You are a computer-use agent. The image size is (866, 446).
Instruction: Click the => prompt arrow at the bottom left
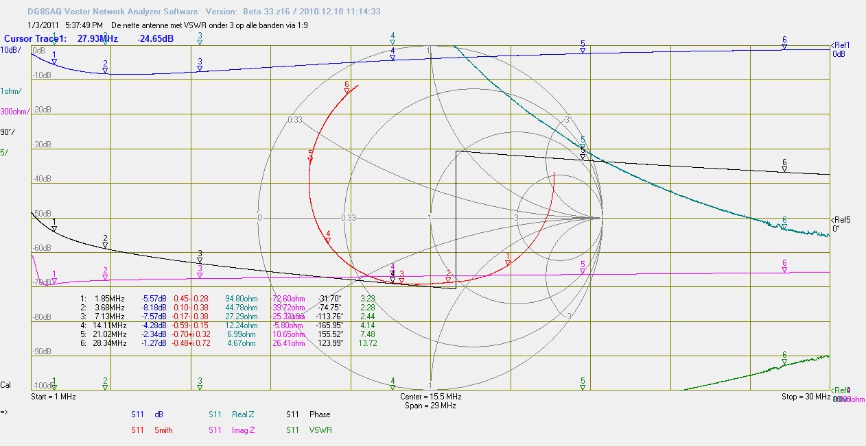pyautogui.click(x=4, y=412)
